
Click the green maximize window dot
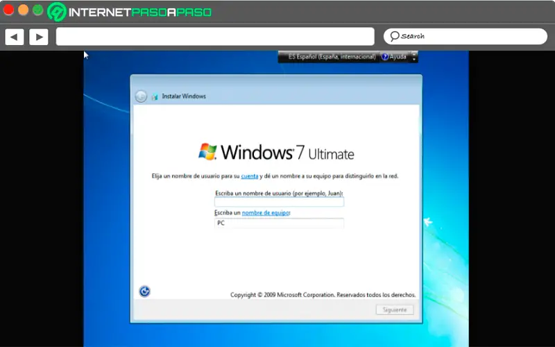(x=38, y=10)
